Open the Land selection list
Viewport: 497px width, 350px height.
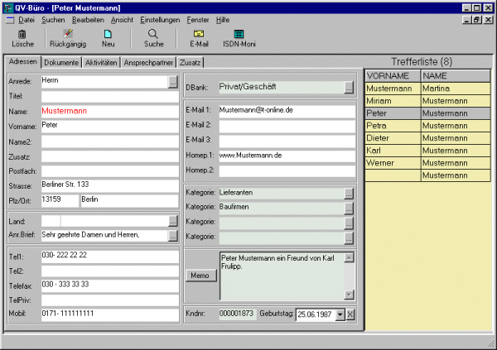click(172, 222)
